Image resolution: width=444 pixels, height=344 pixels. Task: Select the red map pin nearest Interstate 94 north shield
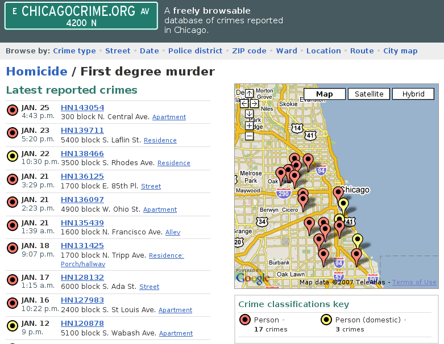click(308, 162)
